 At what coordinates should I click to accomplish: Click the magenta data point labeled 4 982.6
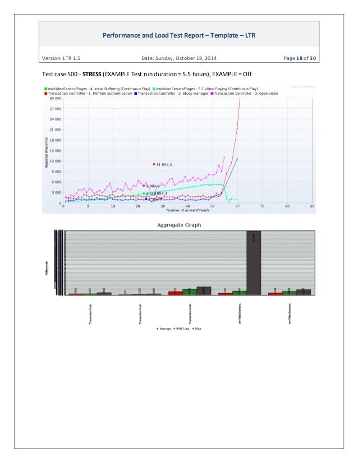tap(144, 186)
